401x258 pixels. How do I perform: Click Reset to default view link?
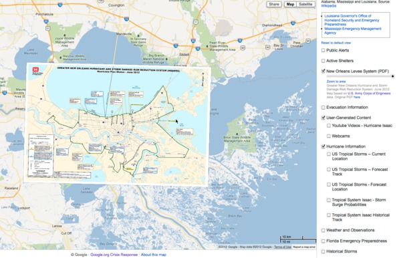point(336,43)
